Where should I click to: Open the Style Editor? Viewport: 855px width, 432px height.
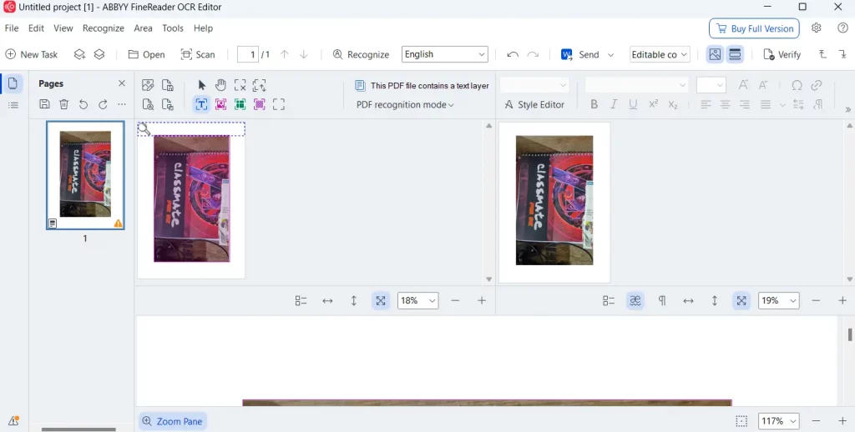534,104
